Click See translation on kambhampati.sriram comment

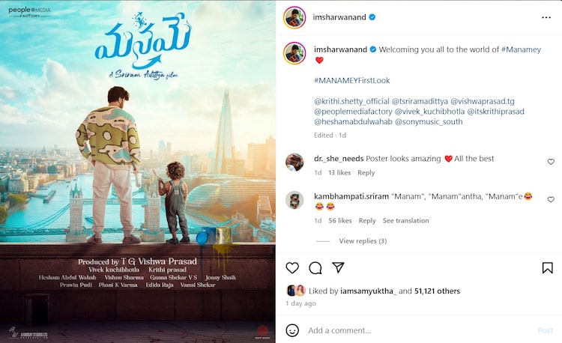click(x=405, y=220)
